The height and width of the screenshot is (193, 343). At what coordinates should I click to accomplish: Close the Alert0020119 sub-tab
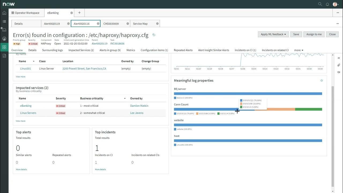pyautogui.click(x=68, y=24)
